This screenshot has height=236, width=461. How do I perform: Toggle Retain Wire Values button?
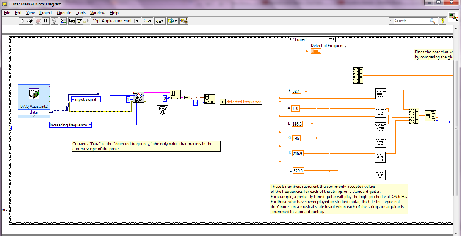tap(63, 21)
